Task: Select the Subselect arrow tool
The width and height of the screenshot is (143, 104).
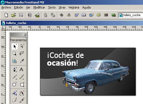Action: (22, 46)
